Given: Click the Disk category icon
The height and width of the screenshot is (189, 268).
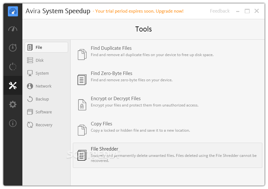Looking at the screenshot, I should (30, 60).
